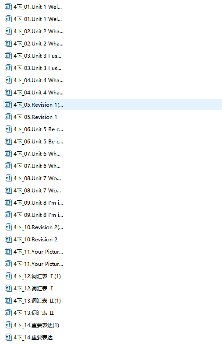Image resolution: width=222 pixels, height=345 pixels.
Task: Click the icon of the first 4下_06.Unit 5 file
Action: (8, 129)
